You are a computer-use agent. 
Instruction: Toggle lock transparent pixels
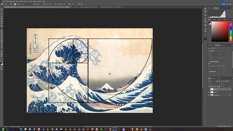point(211,87)
